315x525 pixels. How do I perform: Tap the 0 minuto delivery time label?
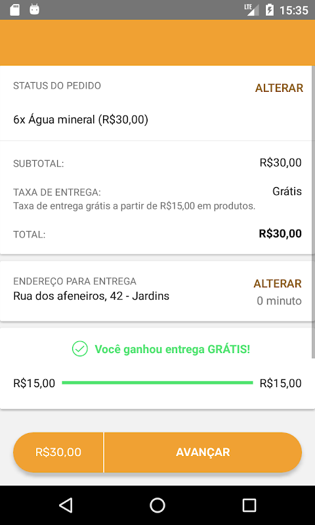pyautogui.click(x=279, y=301)
